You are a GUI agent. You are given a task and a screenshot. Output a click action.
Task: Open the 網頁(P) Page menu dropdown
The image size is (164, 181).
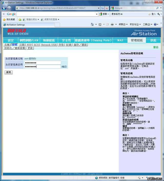coord(123,24)
